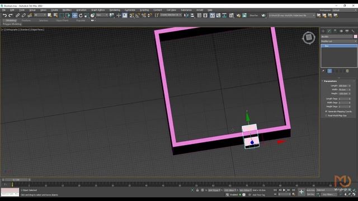Screen dimensions: 358x201
Task: Open the Workspaces Default dropdown
Action: click(x=345, y=10)
